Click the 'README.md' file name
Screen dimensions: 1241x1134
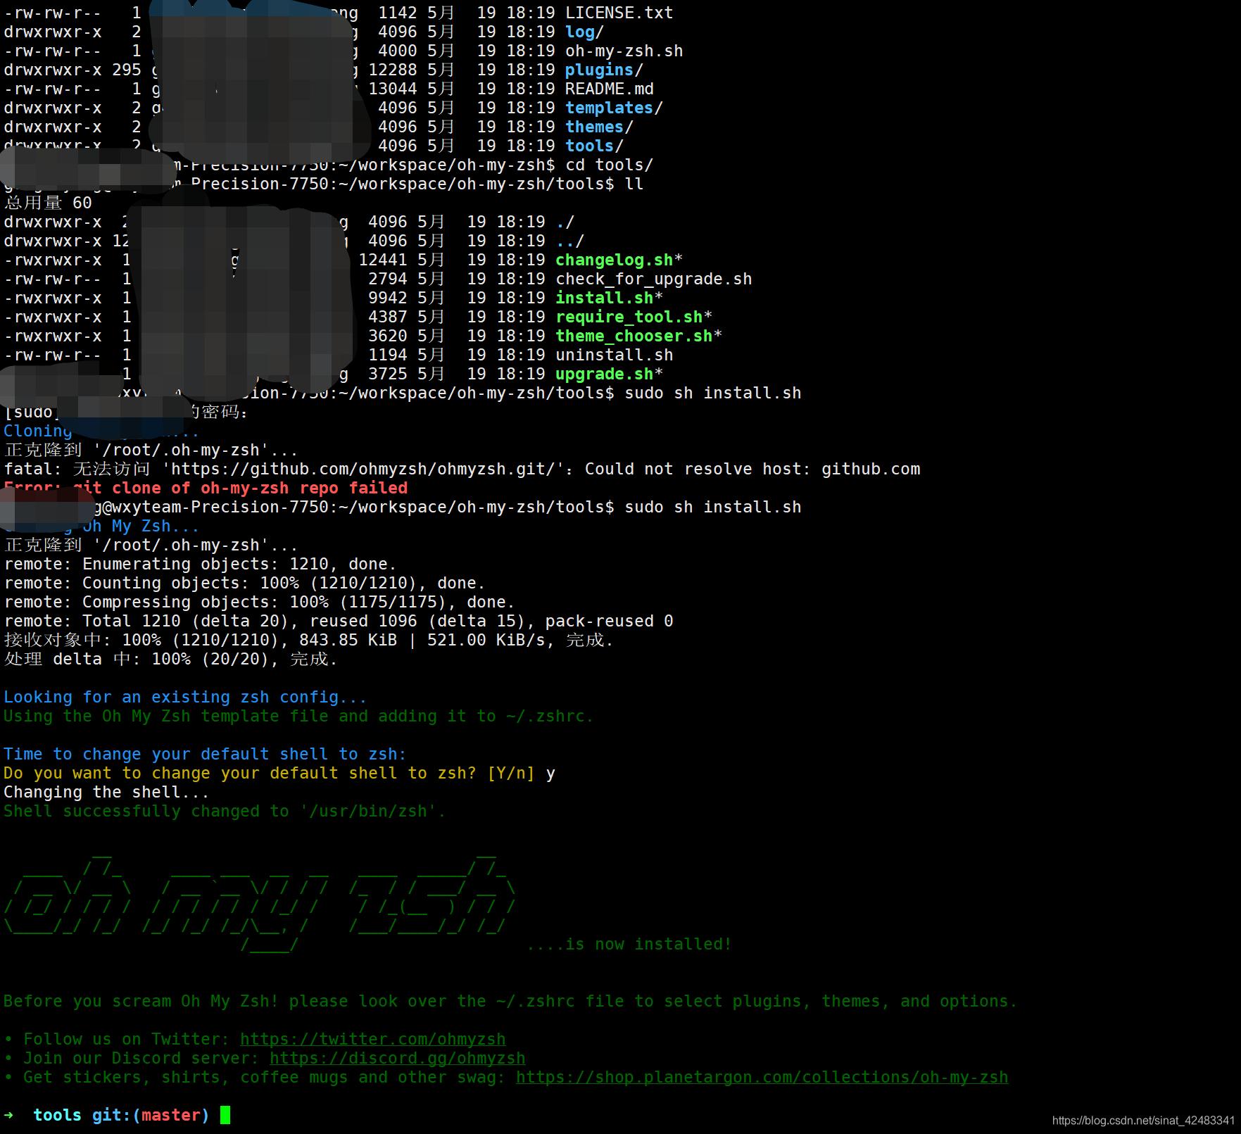tap(610, 89)
